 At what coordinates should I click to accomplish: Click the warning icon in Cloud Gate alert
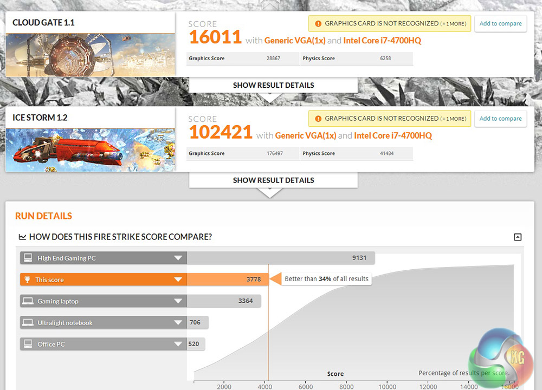pyautogui.click(x=318, y=24)
